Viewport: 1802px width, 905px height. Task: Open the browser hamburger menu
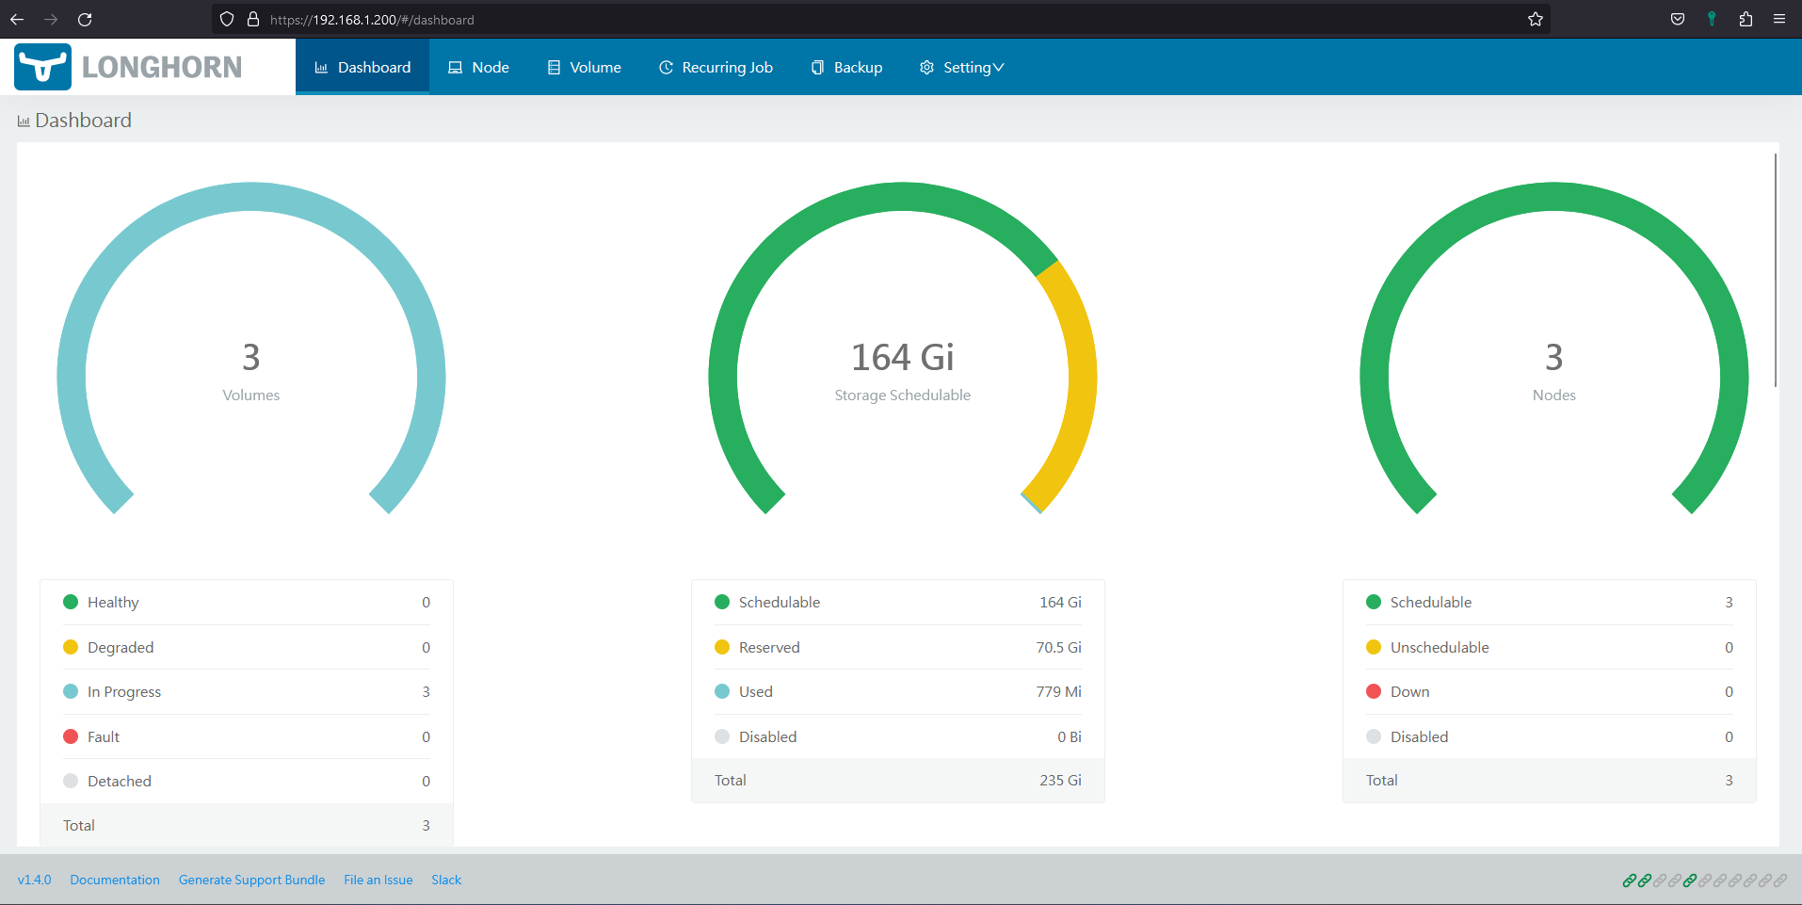pos(1779,19)
